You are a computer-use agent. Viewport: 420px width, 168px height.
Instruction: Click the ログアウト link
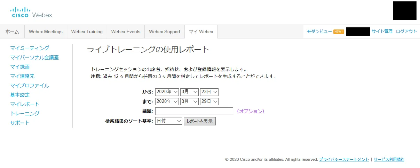pyautogui.click(x=406, y=32)
